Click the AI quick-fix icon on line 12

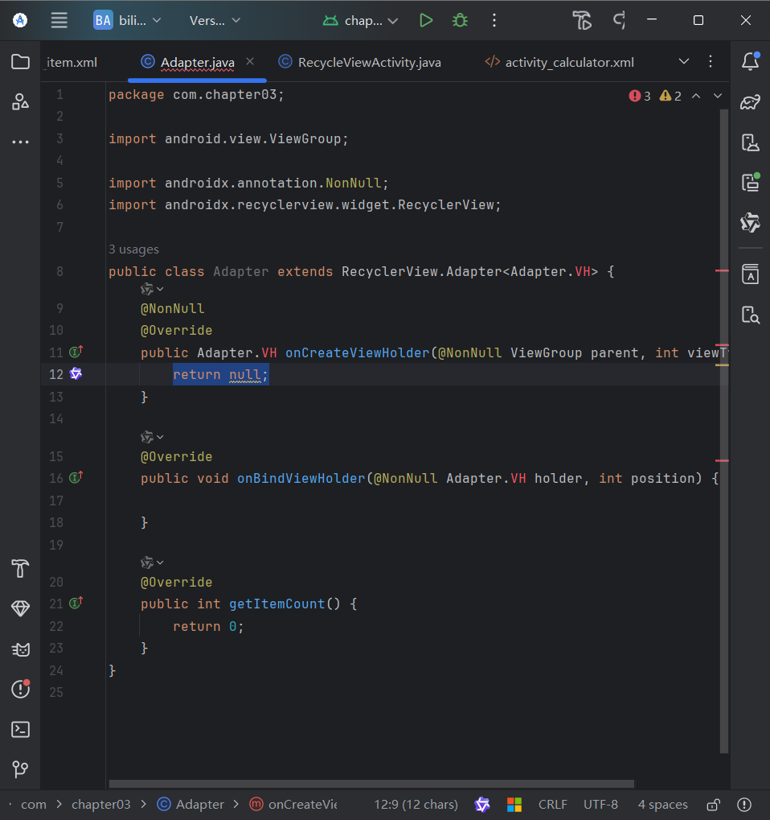[76, 374]
